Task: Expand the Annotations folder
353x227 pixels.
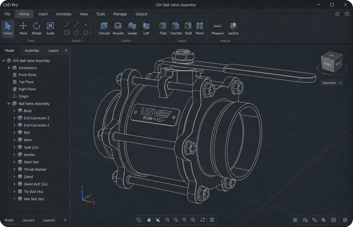Action: click(x=9, y=68)
